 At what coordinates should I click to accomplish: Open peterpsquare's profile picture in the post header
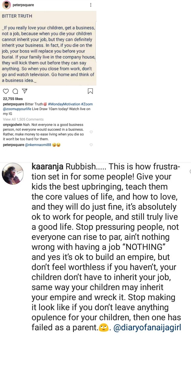pos(6,5)
